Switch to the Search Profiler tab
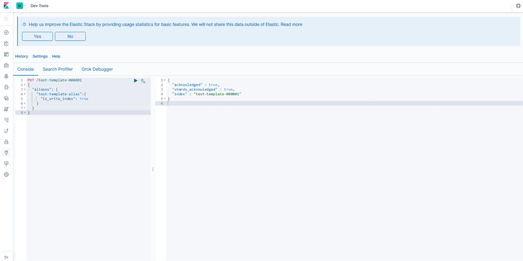 58,69
